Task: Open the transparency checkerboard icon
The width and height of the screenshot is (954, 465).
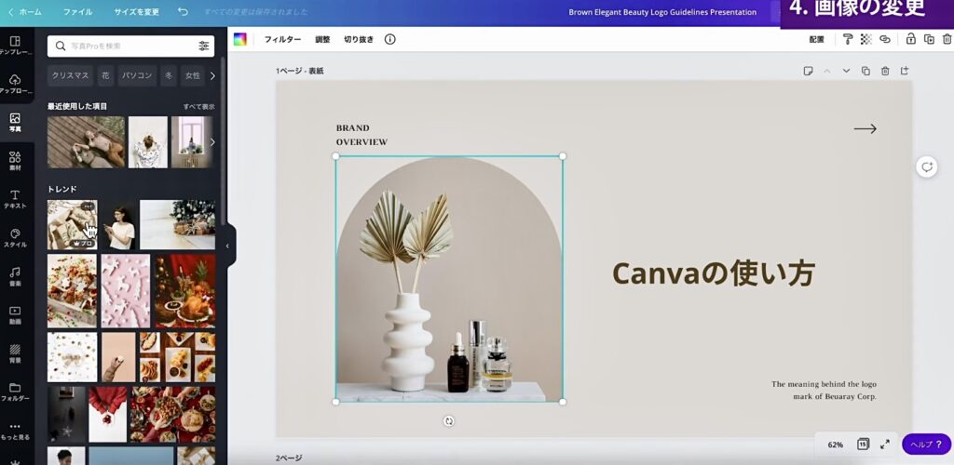Action: (865, 39)
